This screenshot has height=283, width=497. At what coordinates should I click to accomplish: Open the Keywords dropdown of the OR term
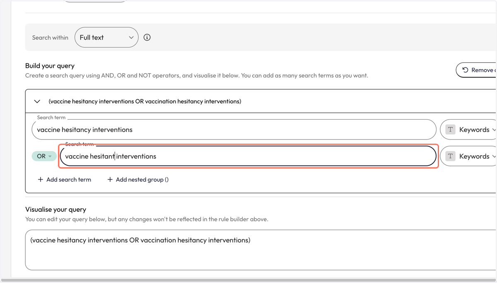coord(468,156)
